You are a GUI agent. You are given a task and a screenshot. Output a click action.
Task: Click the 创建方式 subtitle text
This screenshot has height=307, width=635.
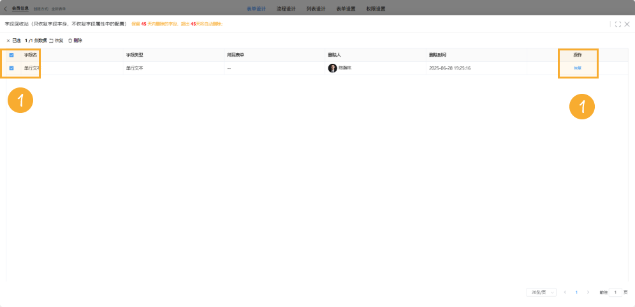(50, 8)
